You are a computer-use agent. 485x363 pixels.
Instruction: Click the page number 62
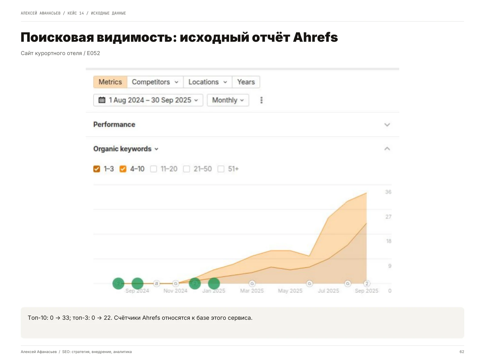tap(462, 352)
